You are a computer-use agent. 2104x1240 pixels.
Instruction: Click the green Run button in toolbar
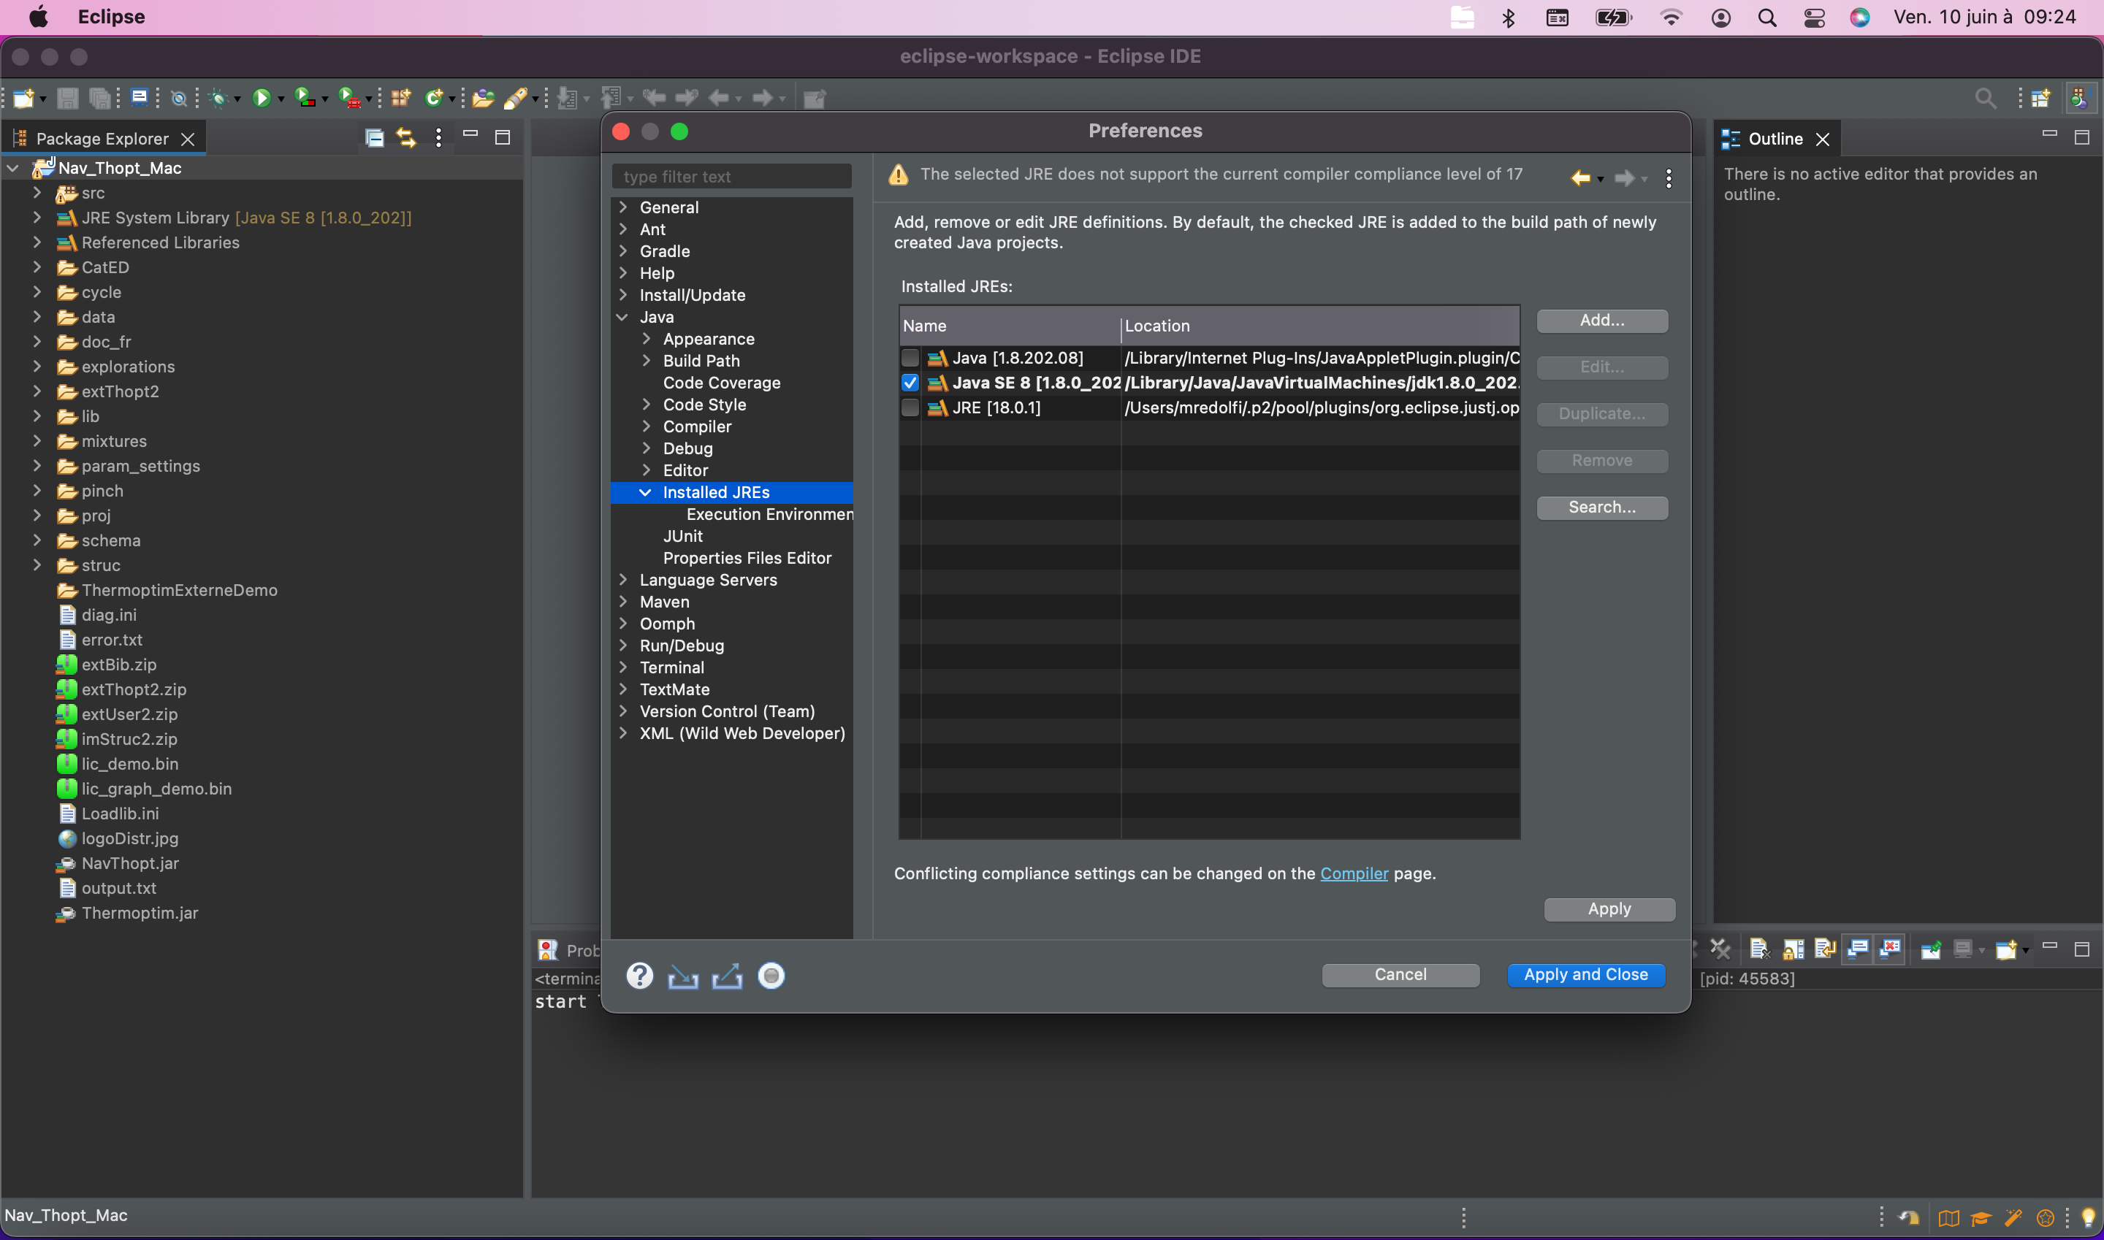pyautogui.click(x=262, y=99)
